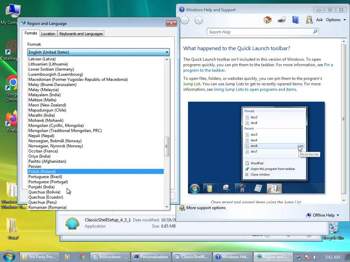This screenshot has height=262, width=350.
Task: Follow the Jump List link
Action: click(192, 84)
